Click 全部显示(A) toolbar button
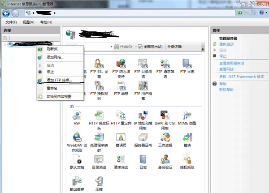 click(x=150, y=47)
